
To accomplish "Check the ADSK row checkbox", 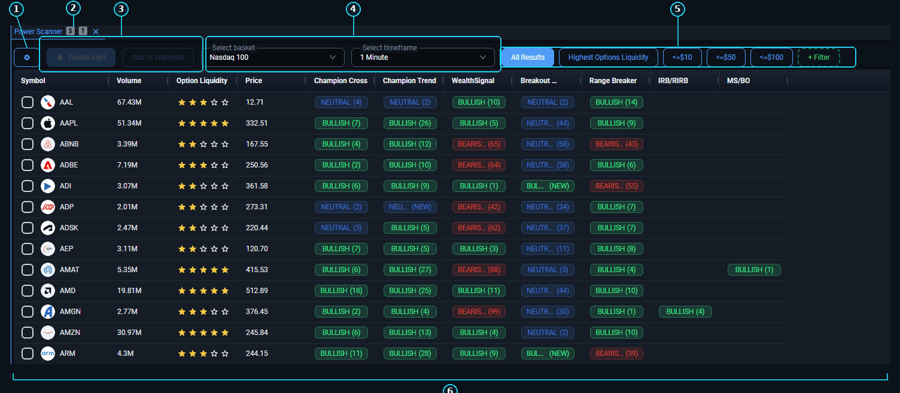I will coord(28,228).
